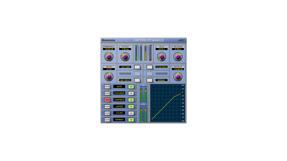Viewport: 287px width, 161px height.
Task: Enable the S-C EQ IN button
Action: [x=131, y=113]
